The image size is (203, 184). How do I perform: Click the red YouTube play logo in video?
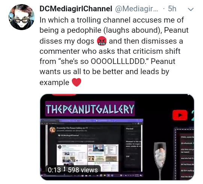pyautogui.click(x=180, y=115)
